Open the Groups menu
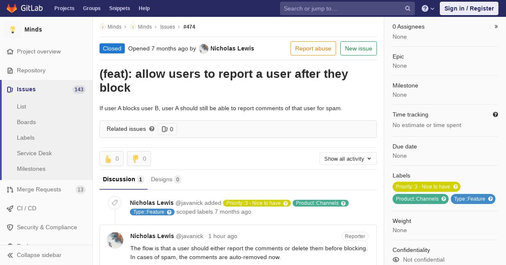 click(92, 8)
